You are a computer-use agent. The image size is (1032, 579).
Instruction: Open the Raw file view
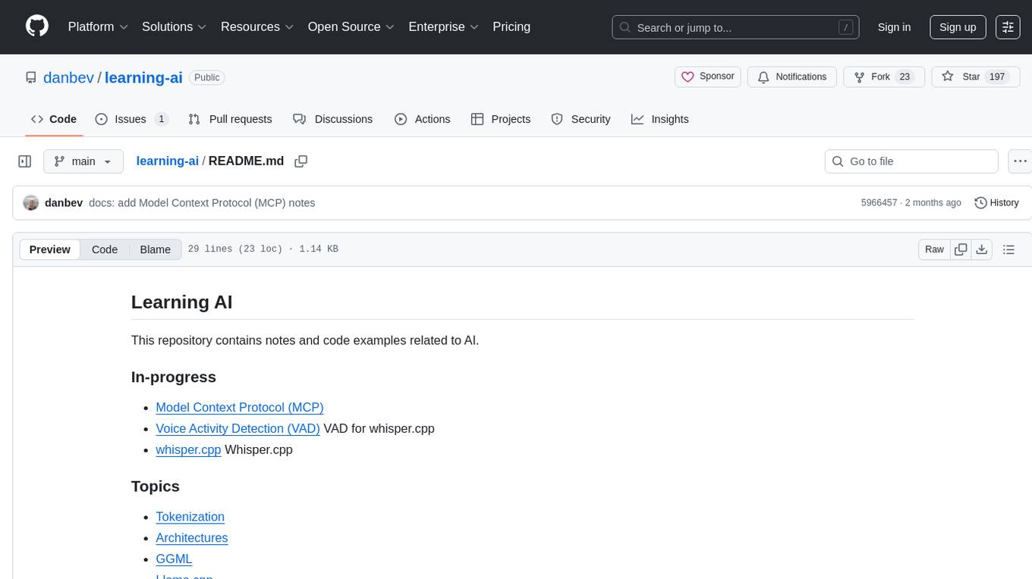(934, 249)
